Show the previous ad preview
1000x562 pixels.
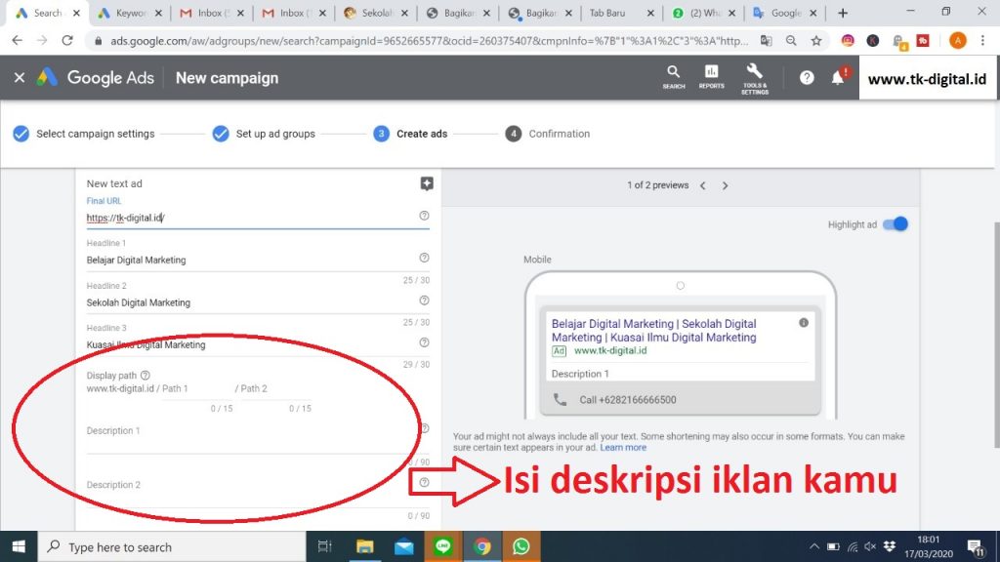click(702, 185)
